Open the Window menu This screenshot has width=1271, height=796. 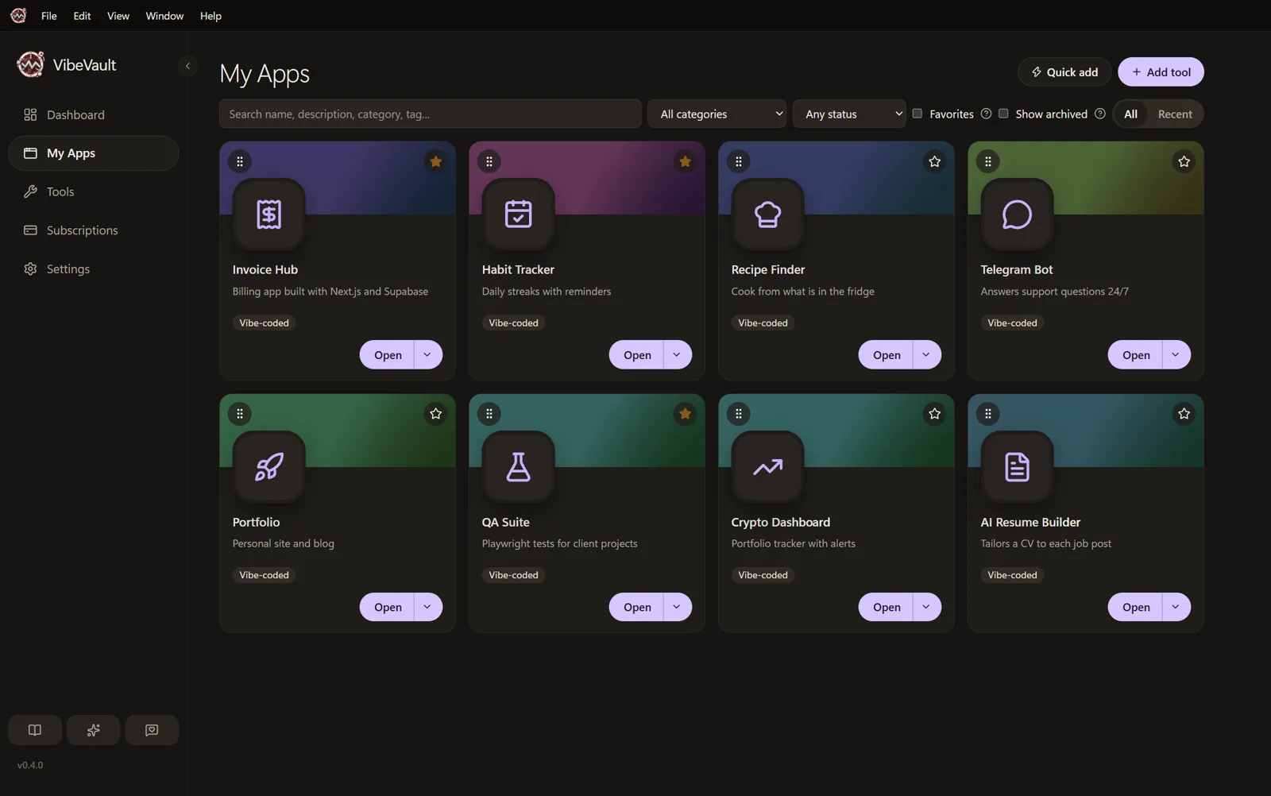coord(164,16)
